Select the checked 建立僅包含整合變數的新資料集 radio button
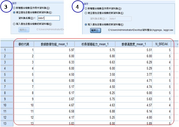The height and width of the screenshot is (127, 179). (x=14, y=13)
